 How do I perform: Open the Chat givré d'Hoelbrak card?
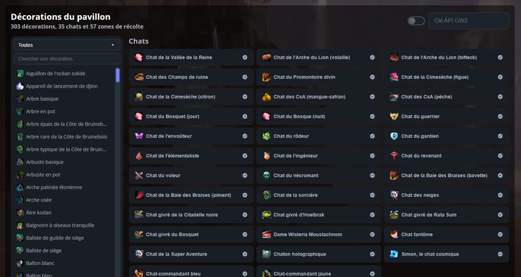click(x=319, y=215)
